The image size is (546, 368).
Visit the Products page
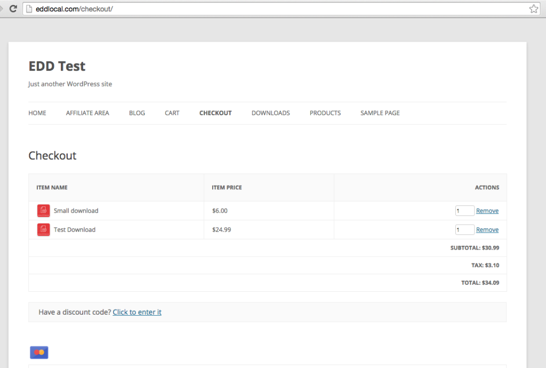[325, 113]
